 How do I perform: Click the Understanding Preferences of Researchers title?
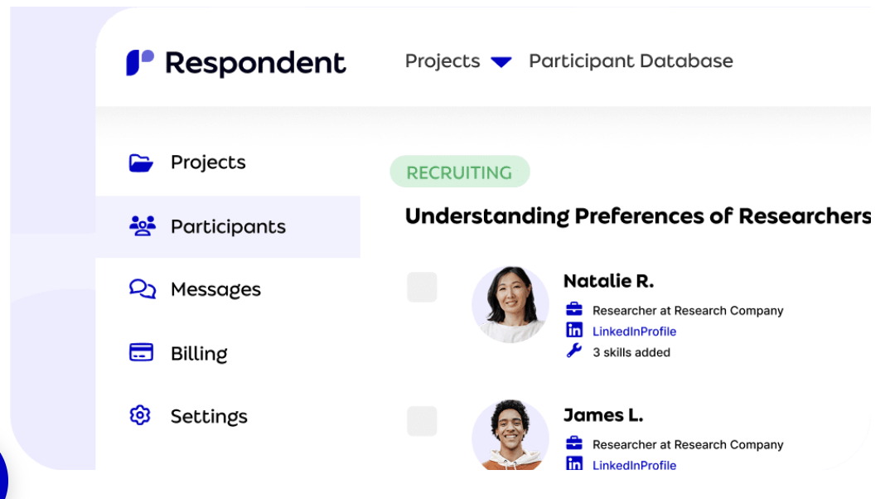[636, 216]
